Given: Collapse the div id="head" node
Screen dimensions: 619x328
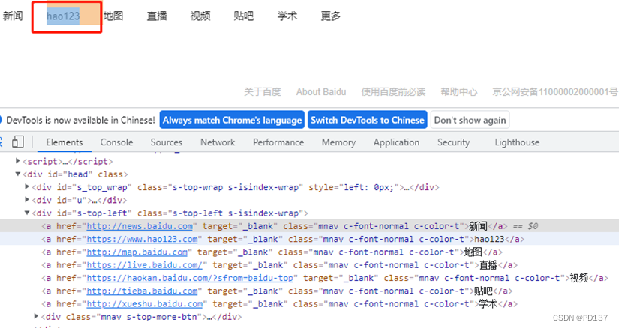Looking at the screenshot, I should [17, 174].
